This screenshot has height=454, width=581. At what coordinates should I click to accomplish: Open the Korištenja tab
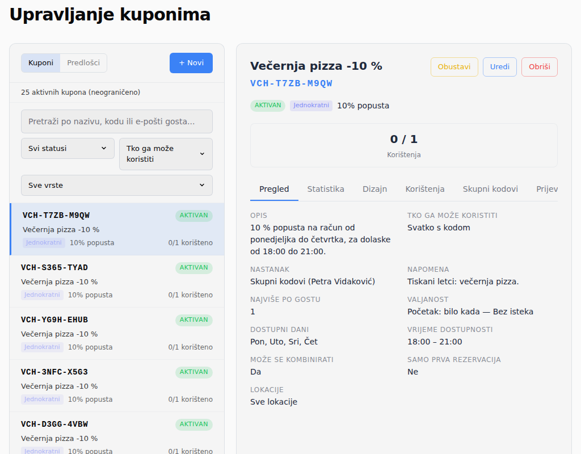click(424, 190)
